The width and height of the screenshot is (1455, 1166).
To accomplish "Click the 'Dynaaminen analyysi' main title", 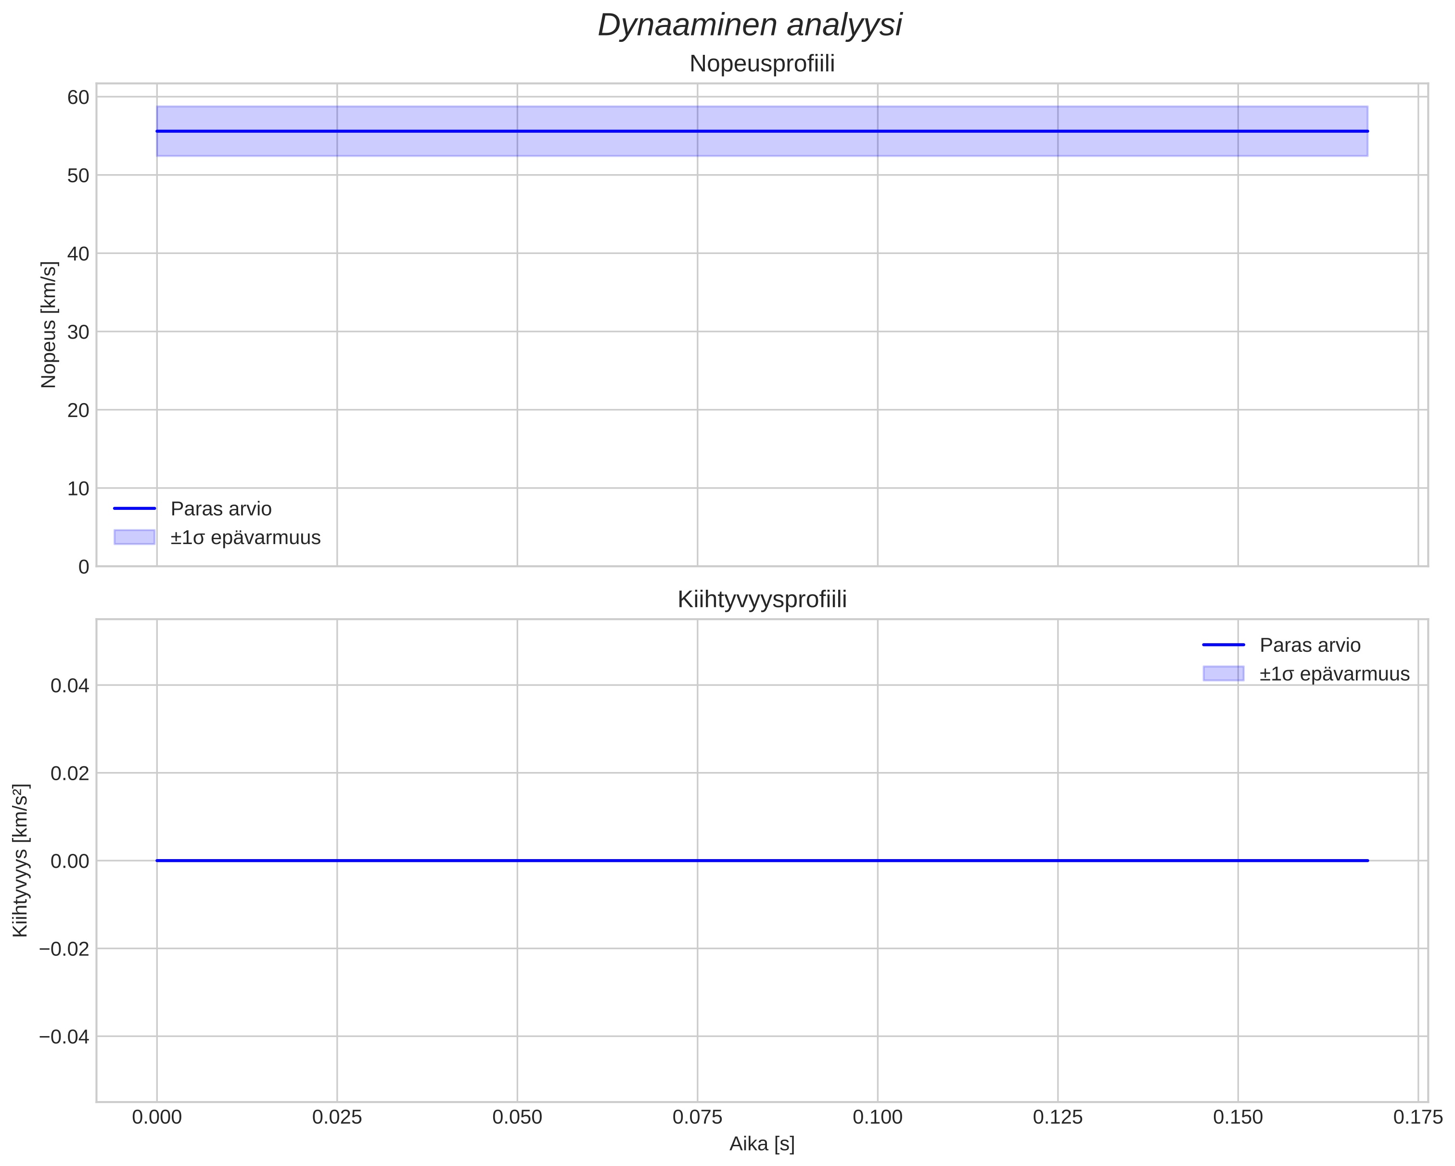I will point(750,26).
